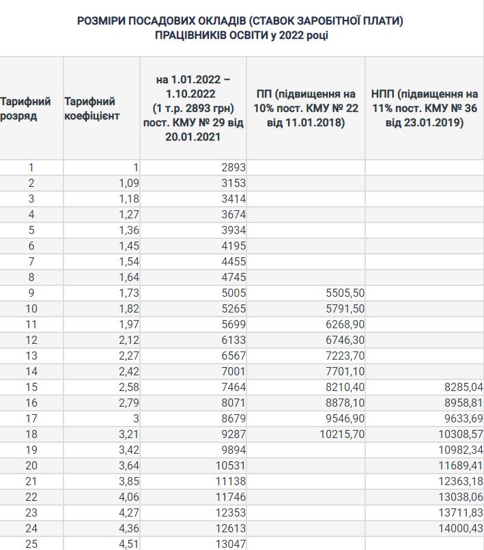Select the cell showing 5505,50
This screenshot has width=484, height=550.
[344, 293]
